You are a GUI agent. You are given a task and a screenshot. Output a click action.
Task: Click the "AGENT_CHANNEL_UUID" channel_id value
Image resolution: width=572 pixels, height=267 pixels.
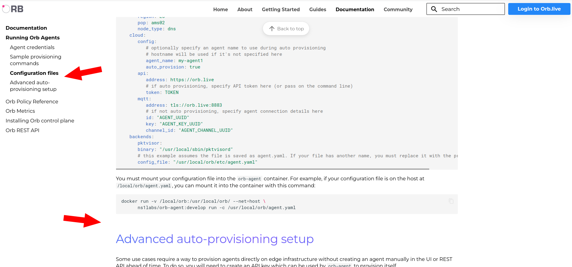coord(206,130)
